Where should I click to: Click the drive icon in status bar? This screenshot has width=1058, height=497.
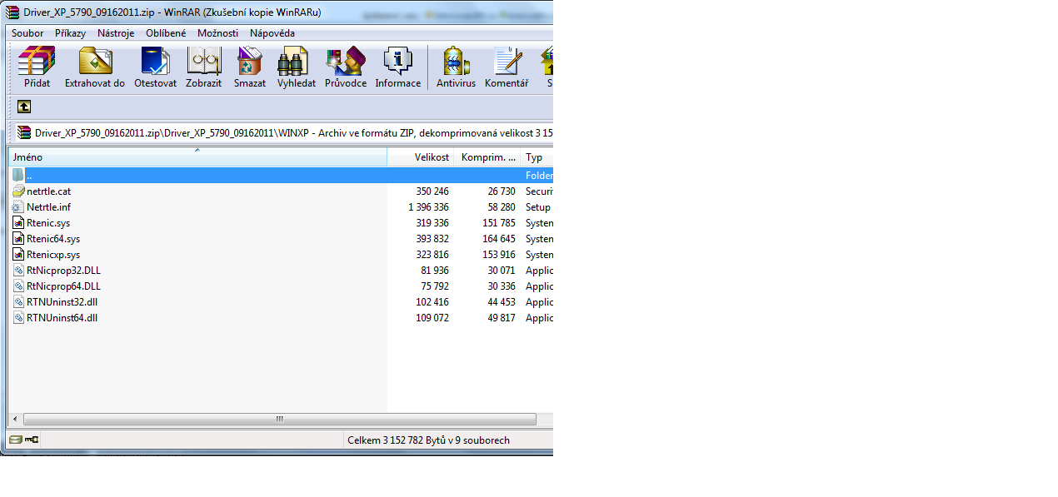[x=15, y=440]
